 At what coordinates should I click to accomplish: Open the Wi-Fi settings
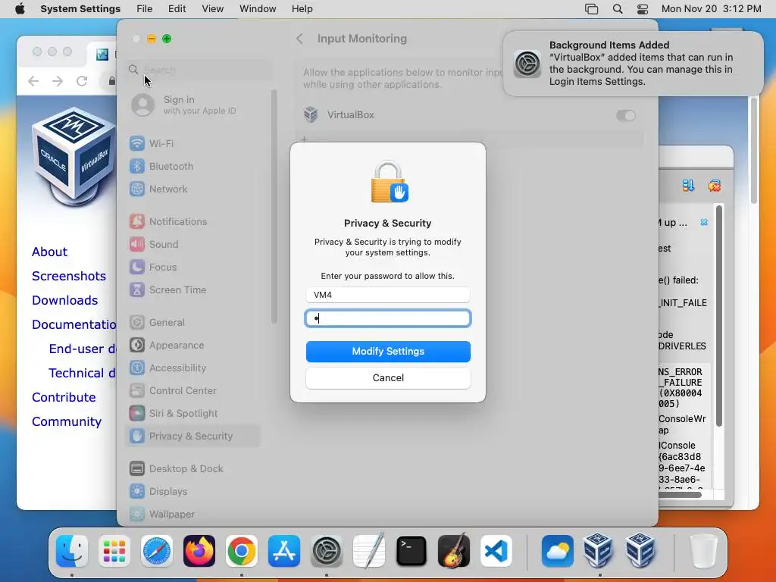point(193,143)
